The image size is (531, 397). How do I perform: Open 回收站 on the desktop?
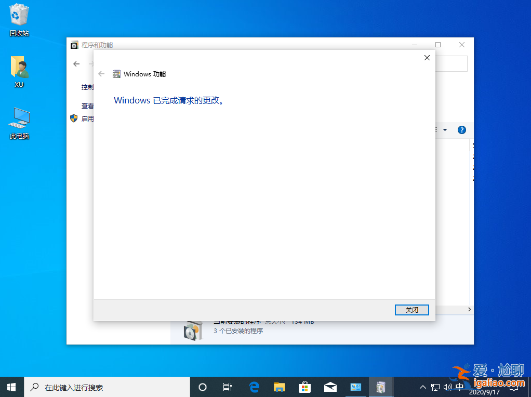[x=19, y=18]
